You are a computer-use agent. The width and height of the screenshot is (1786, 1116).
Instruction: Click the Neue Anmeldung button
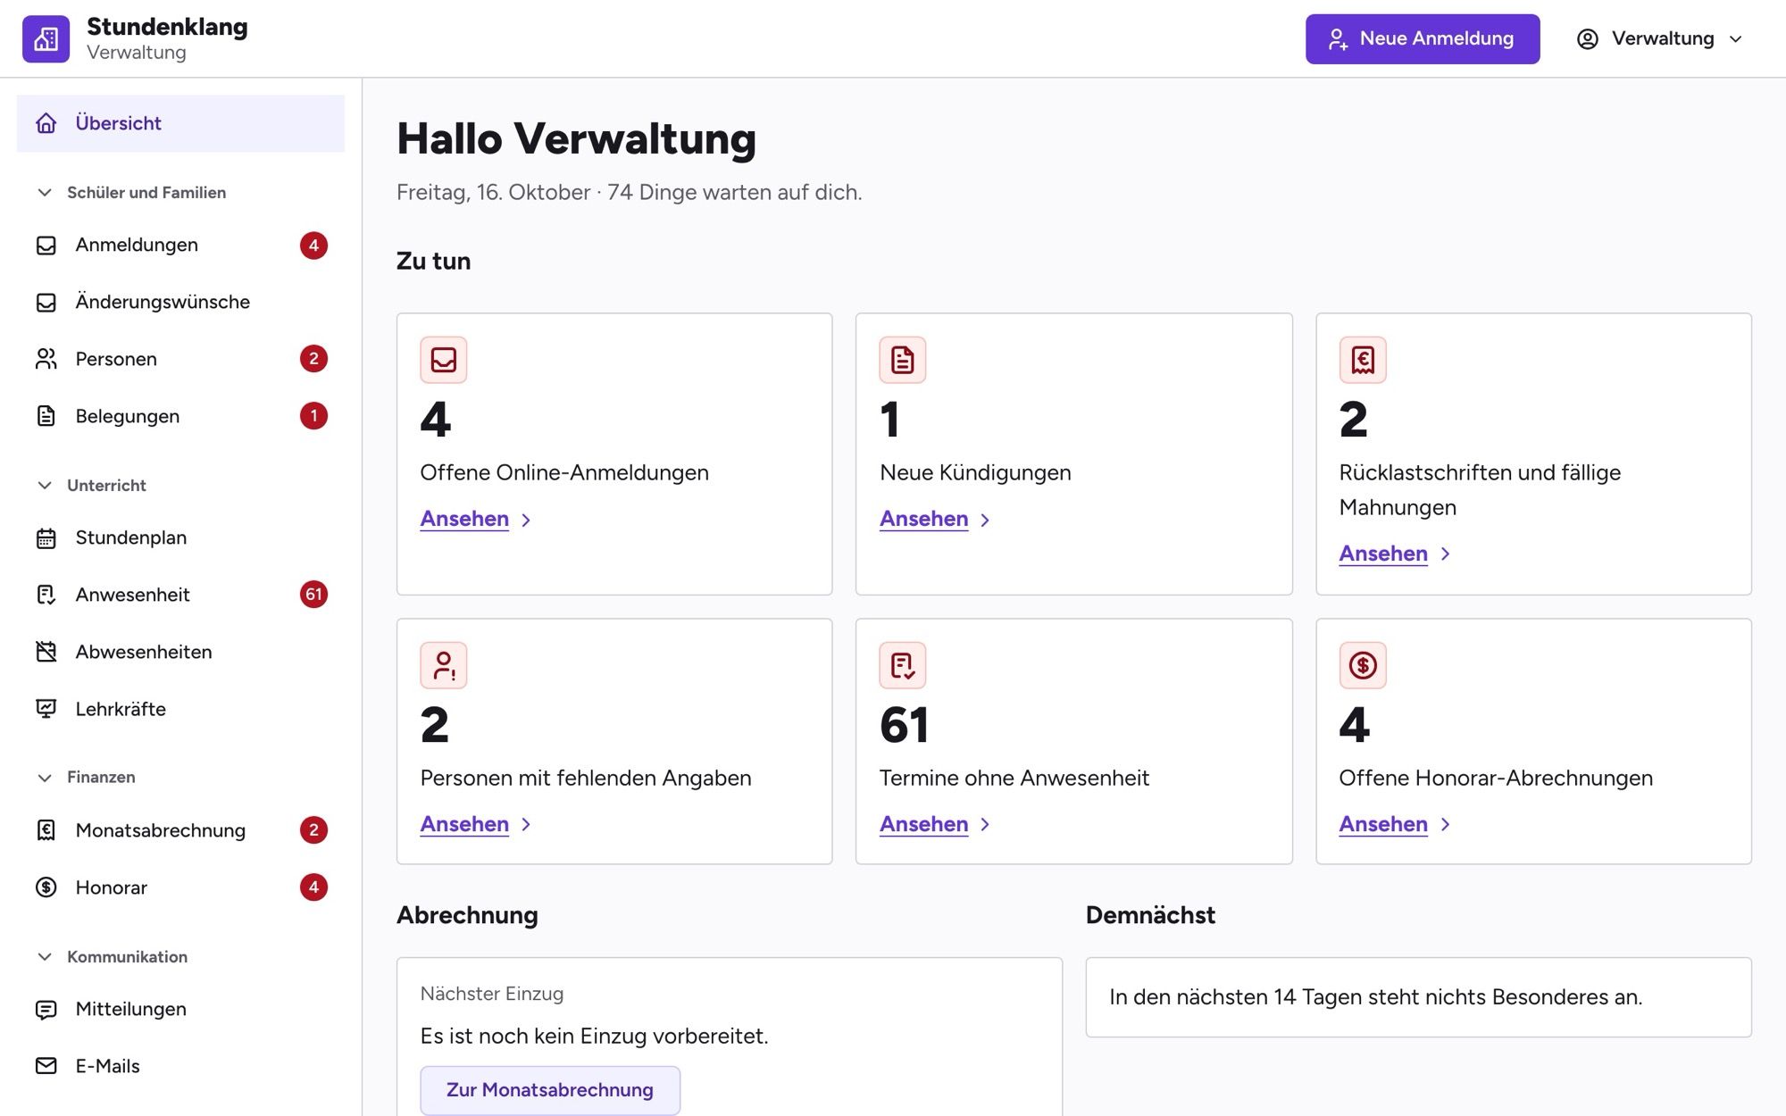(1423, 38)
